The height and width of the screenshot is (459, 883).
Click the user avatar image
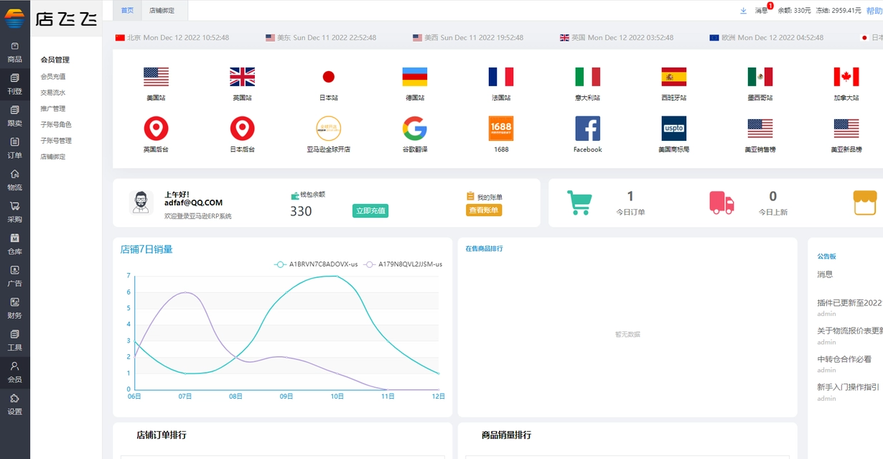pyautogui.click(x=141, y=203)
